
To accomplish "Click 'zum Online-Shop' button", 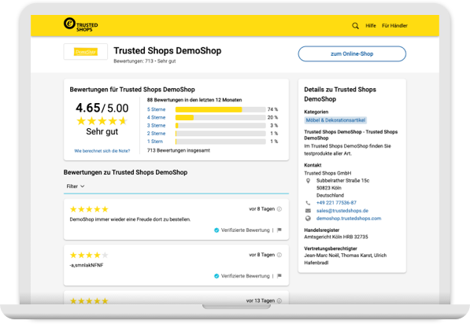I will pos(352,54).
